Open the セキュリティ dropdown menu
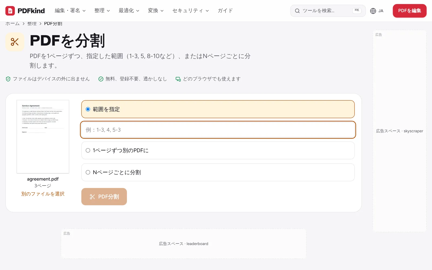Screen dimensions: 432x270 tap(190, 11)
